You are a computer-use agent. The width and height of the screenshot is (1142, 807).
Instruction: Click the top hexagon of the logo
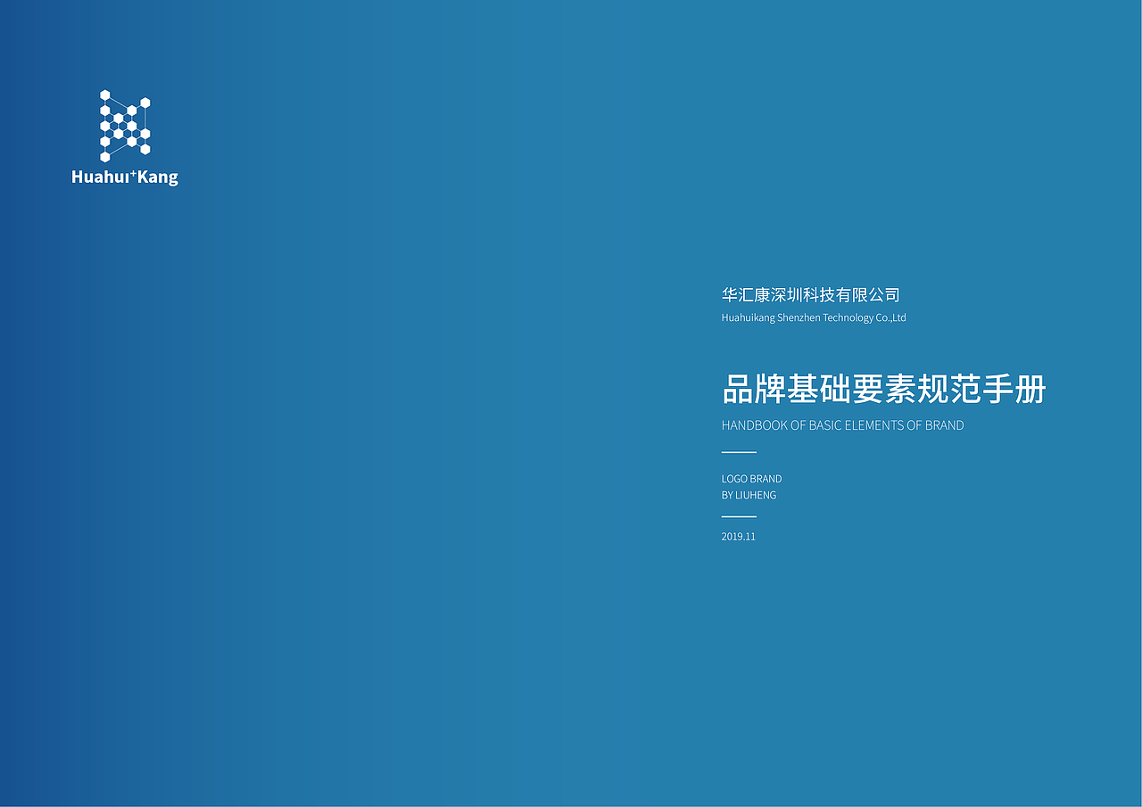tap(105, 94)
